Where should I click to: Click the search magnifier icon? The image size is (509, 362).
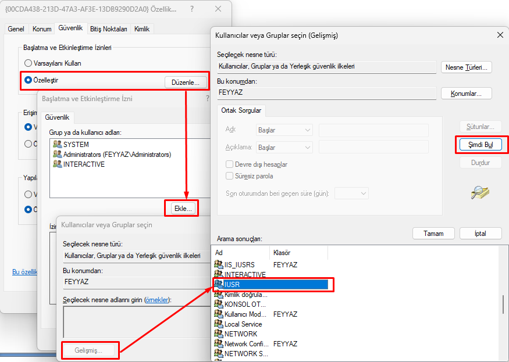480,192
